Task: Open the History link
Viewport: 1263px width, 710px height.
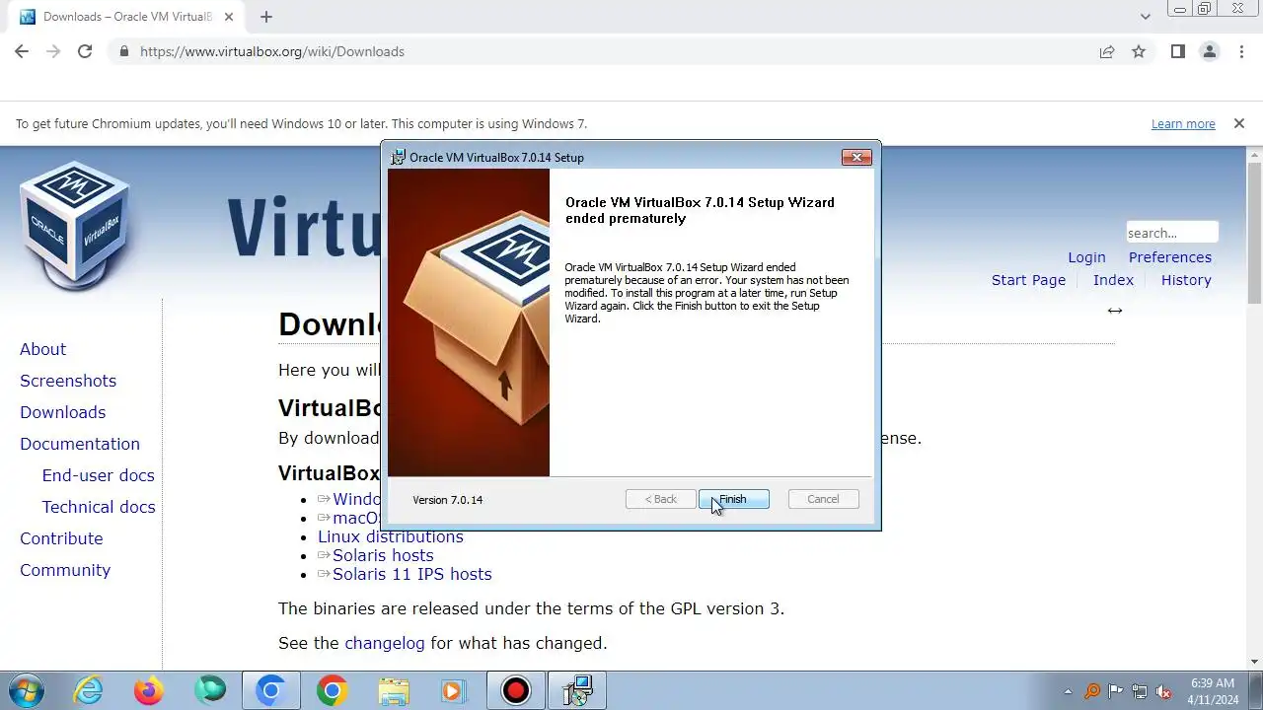Action: 1186,280
